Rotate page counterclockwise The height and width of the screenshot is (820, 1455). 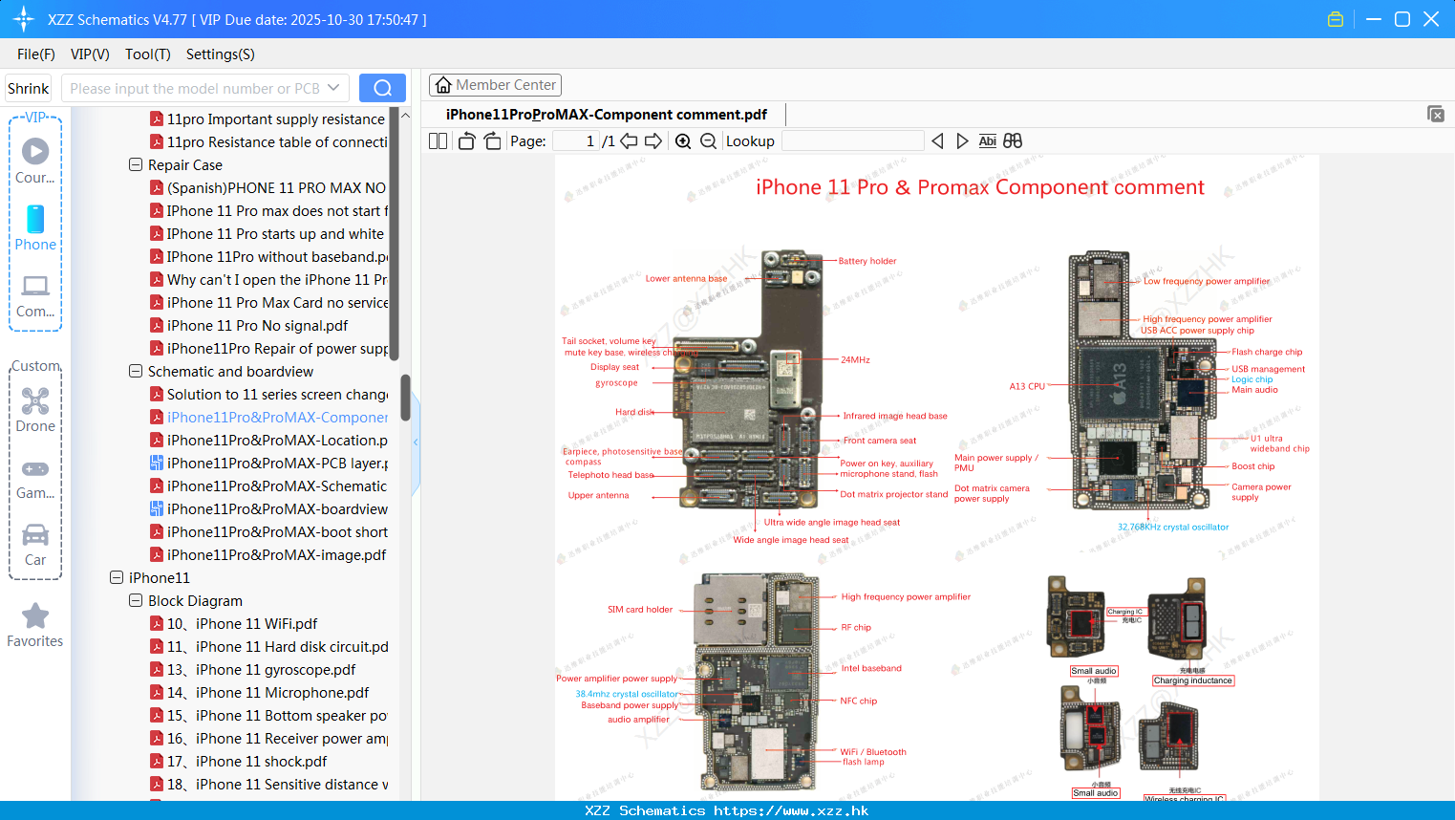466,140
